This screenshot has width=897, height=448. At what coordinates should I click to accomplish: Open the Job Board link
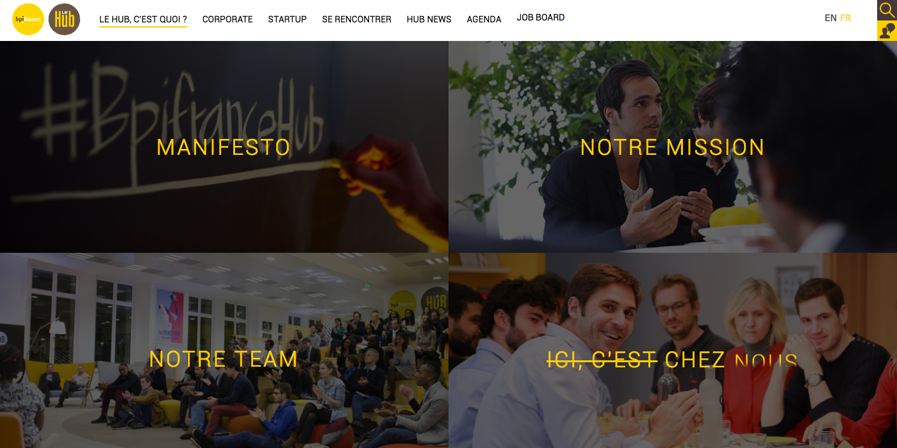[541, 18]
